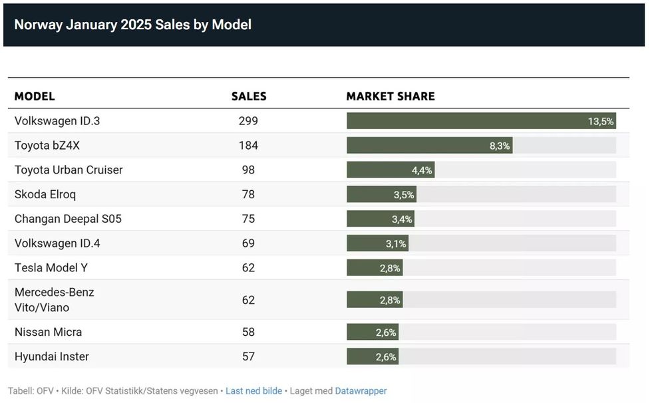Click the 8,3% market share bar
Screen dimensions: 652x403
tap(429, 146)
